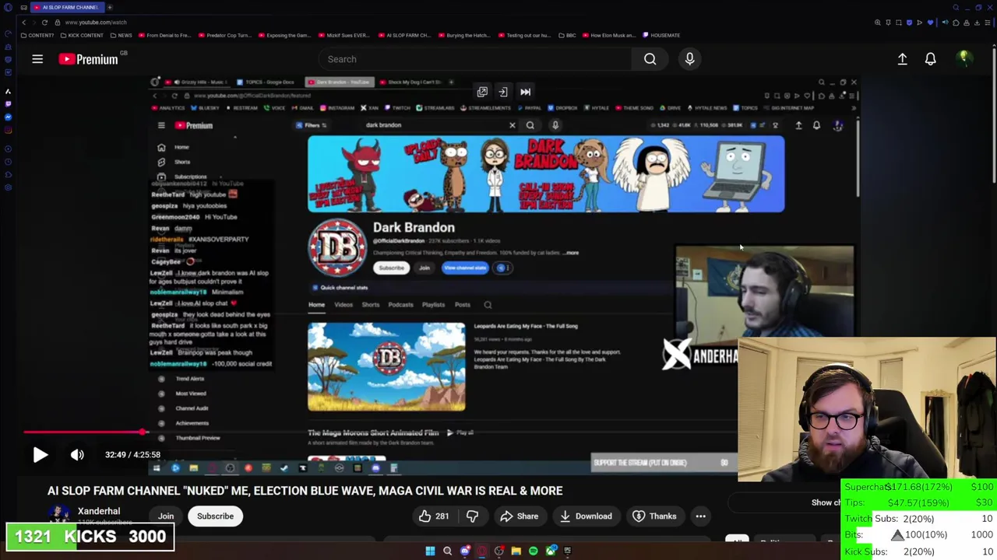The image size is (997, 560).
Task: Open Easy Setup settings sliders icon
Action: pyautogui.click(x=988, y=23)
